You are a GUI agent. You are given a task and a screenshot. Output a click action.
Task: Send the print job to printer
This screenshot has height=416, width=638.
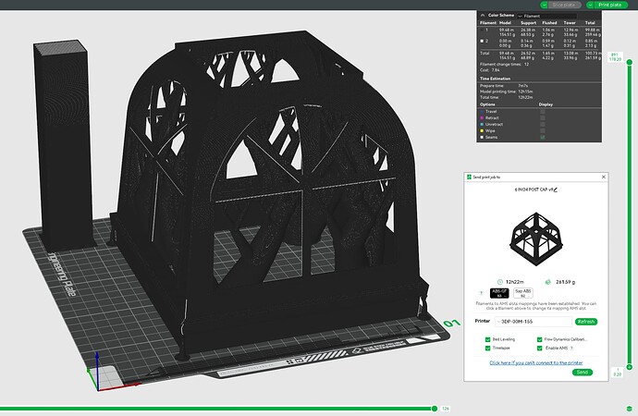click(583, 372)
